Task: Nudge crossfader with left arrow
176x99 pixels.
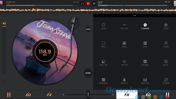Action: click(63, 95)
